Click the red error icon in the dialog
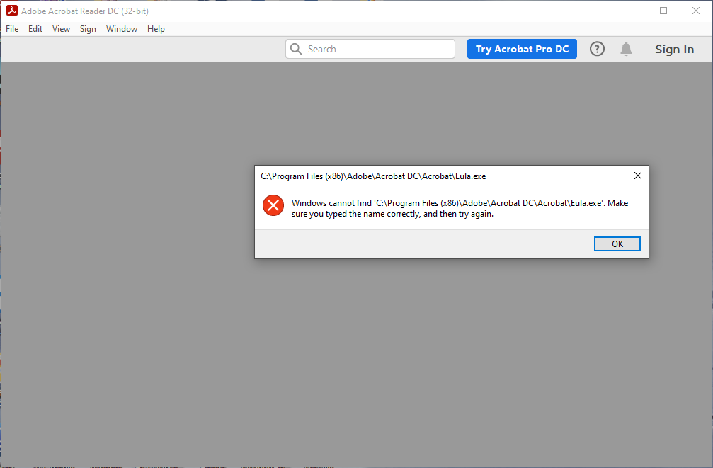This screenshot has height=468, width=713. (x=273, y=205)
